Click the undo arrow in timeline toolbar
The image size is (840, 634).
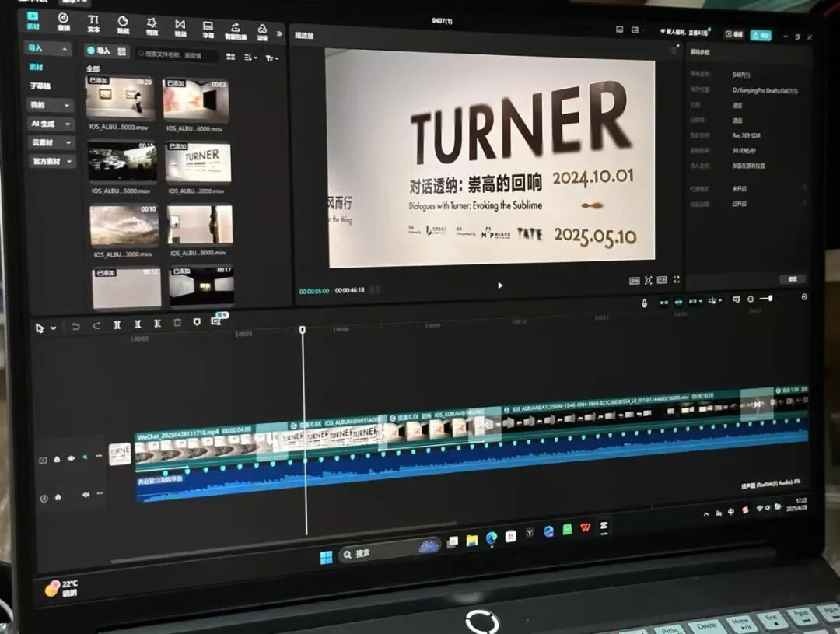tap(75, 326)
